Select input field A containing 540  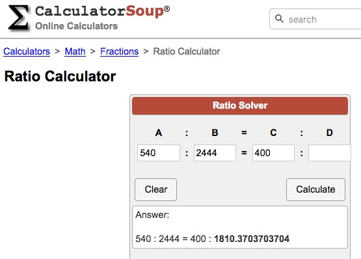(x=159, y=153)
